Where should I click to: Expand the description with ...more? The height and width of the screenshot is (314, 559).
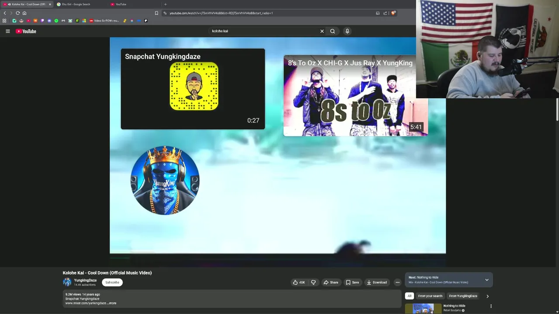[112, 303]
